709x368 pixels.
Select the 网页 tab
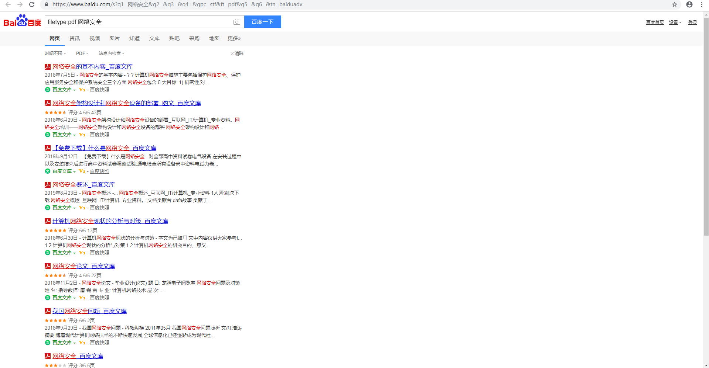pos(55,38)
